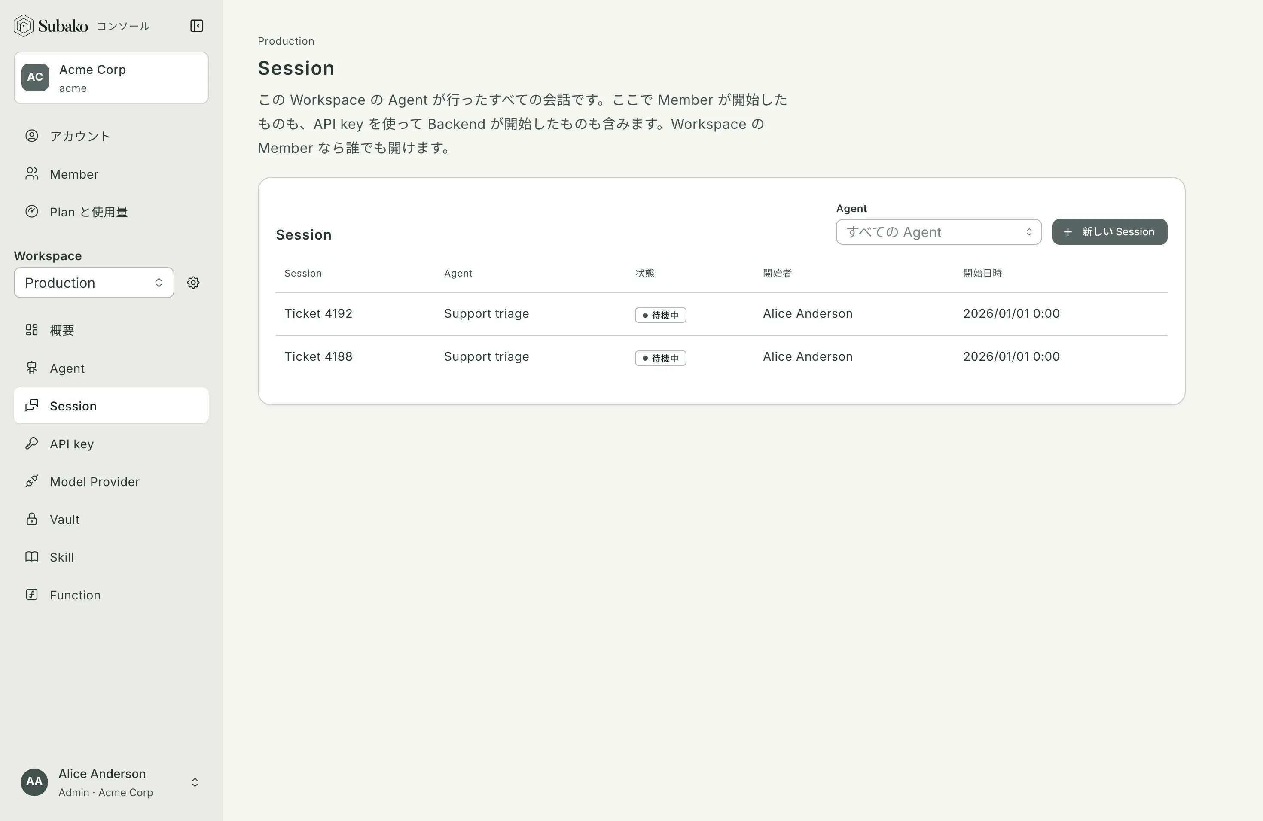Click the Agent robot icon
Image resolution: width=1263 pixels, height=821 pixels.
click(x=32, y=368)
